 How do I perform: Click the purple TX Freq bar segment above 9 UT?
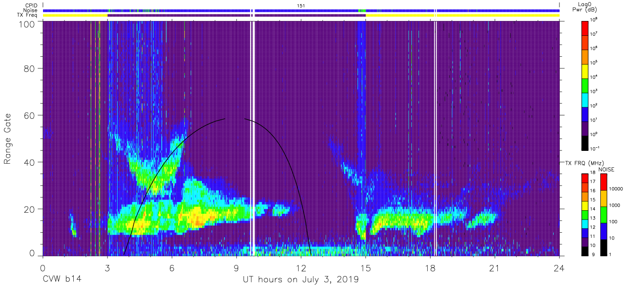point(236,15)
